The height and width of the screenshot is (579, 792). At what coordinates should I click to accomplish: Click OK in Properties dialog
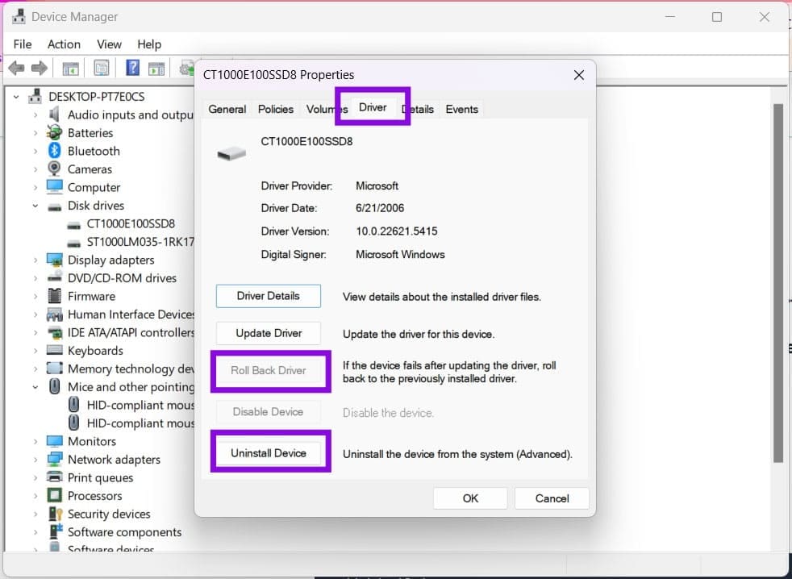coord(470,498)
